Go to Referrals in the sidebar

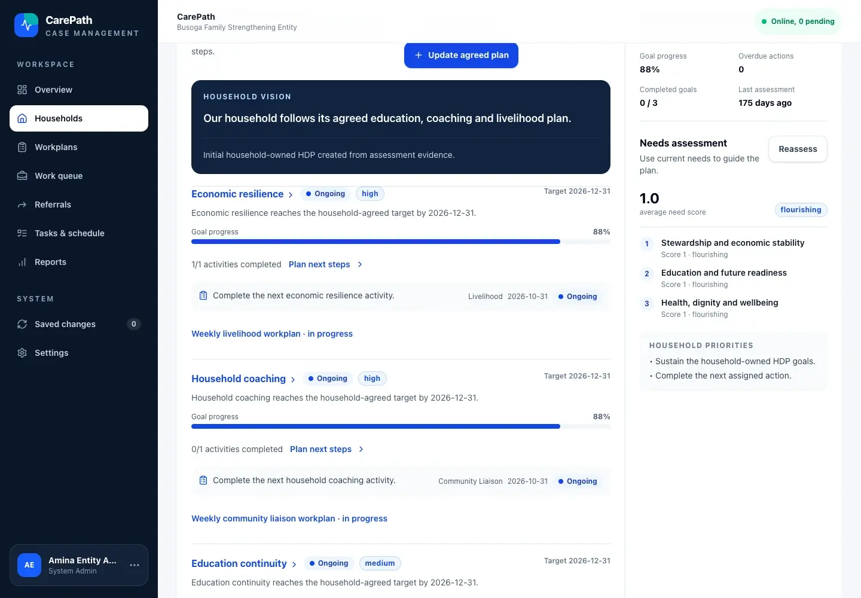click(x=79, y=205)
